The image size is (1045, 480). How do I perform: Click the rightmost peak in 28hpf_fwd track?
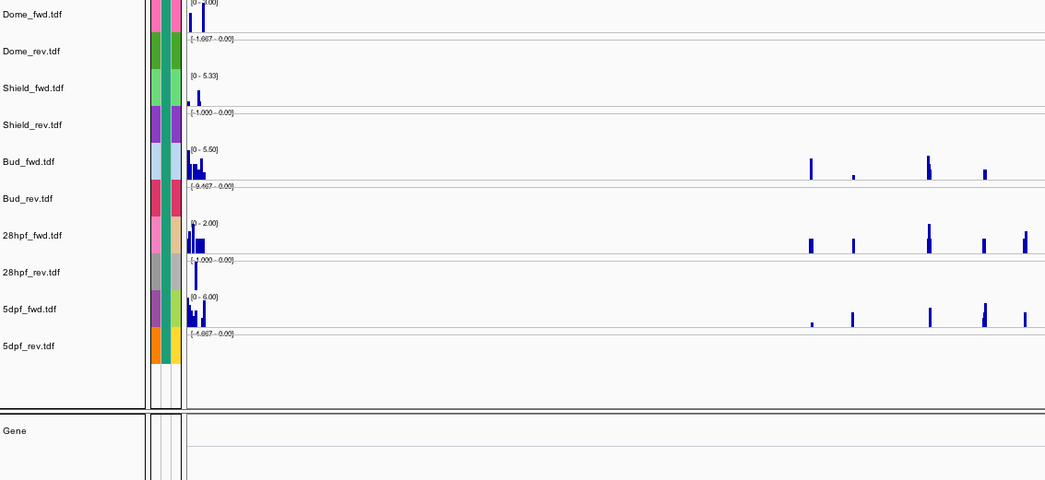tap(1025, 242)
